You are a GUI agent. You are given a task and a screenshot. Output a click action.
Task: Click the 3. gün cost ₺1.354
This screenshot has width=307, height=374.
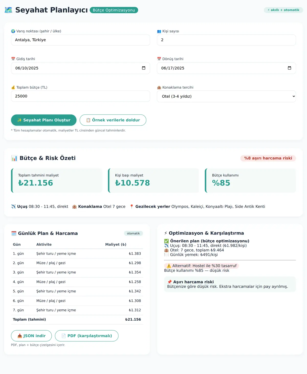pos(135,272)
